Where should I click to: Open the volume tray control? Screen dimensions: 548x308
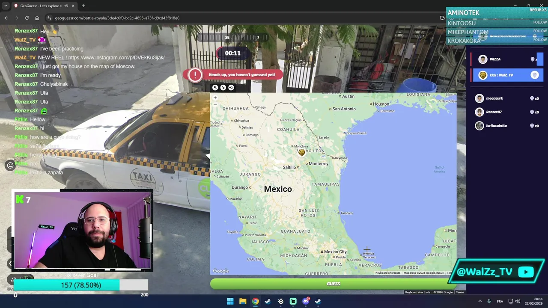coord(518,301)
